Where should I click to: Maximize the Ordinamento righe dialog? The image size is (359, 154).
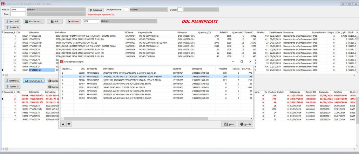click(242, 61)
